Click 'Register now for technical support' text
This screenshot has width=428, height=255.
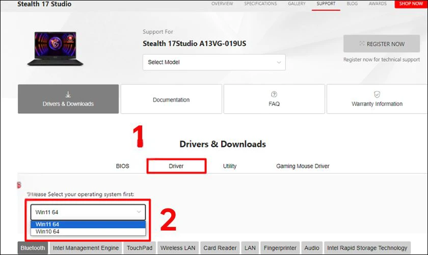point(382,60)
